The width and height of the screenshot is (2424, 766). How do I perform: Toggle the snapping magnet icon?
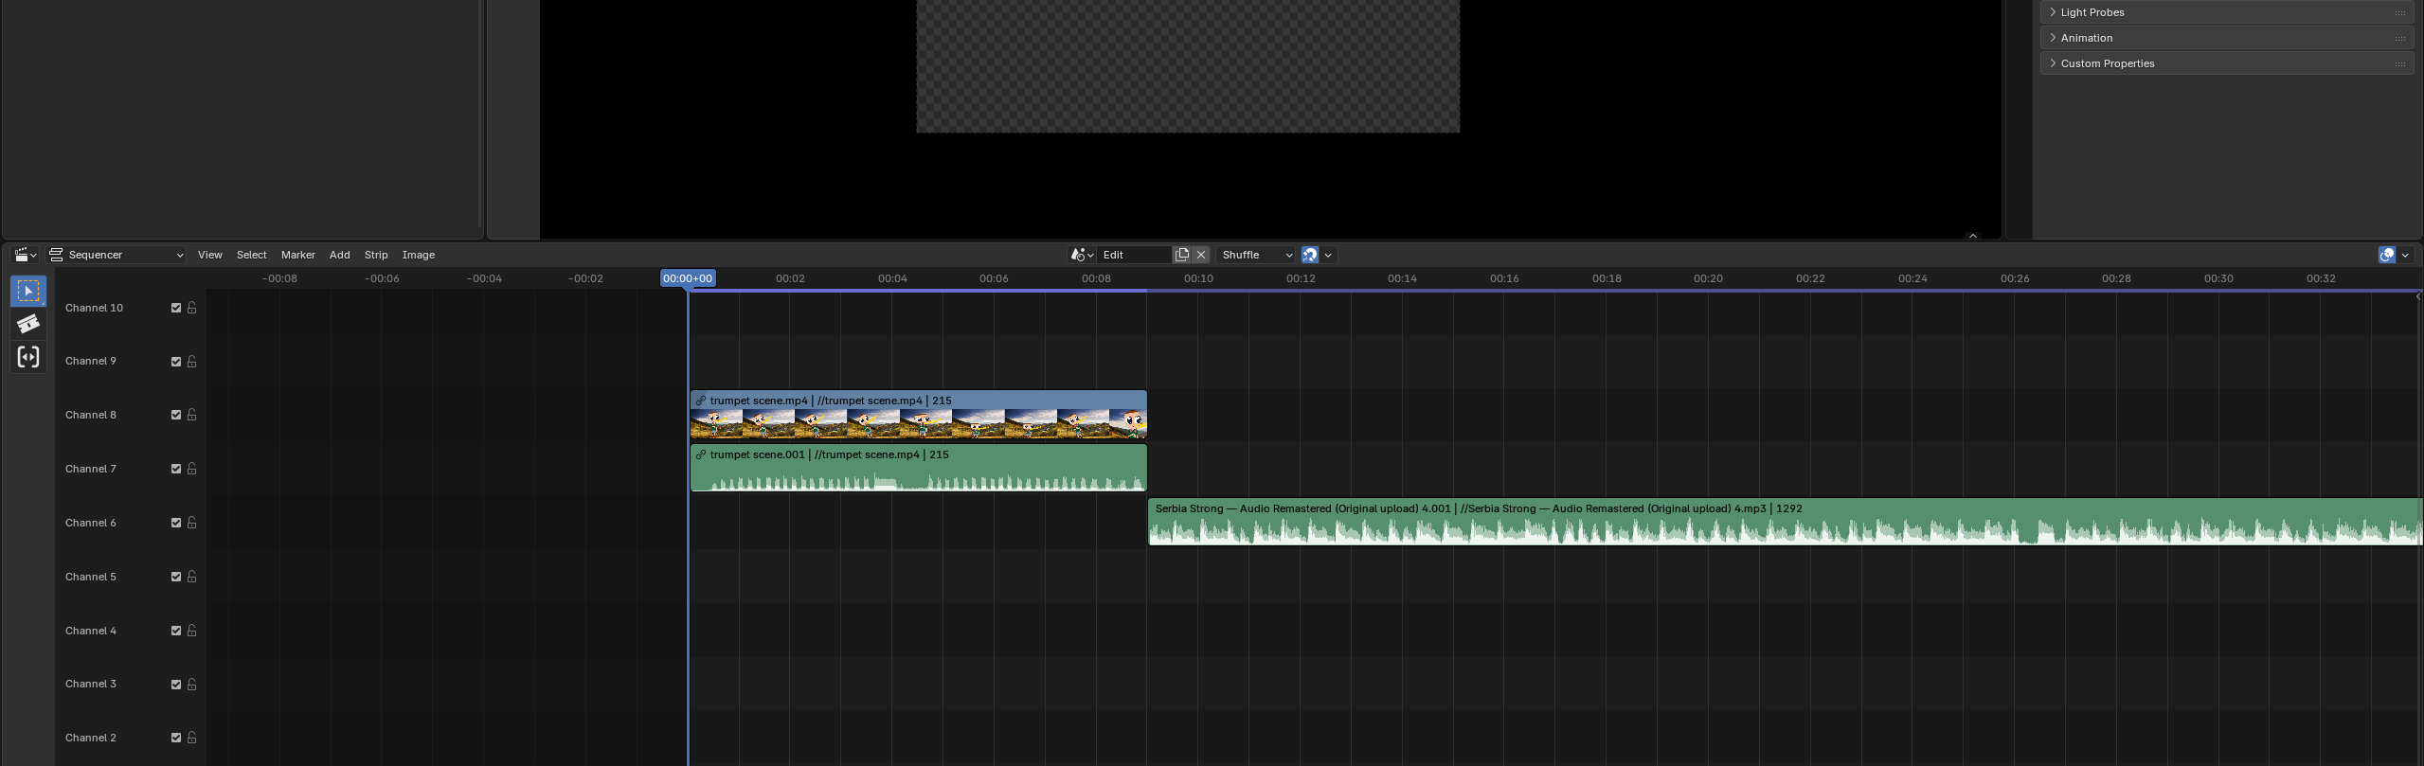1310,255
